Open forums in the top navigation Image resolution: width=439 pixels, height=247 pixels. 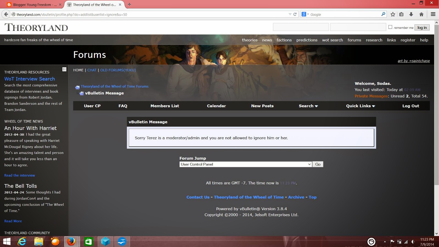(x=354, y=40)
